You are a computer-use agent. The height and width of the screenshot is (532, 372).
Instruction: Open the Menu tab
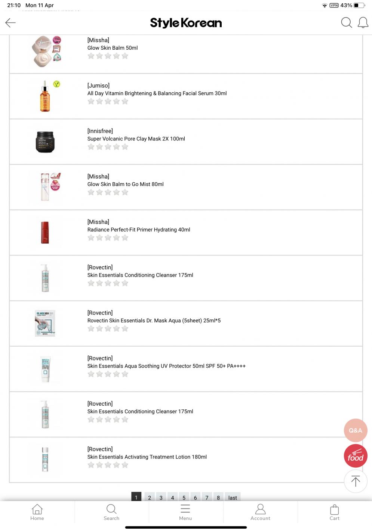185,512
